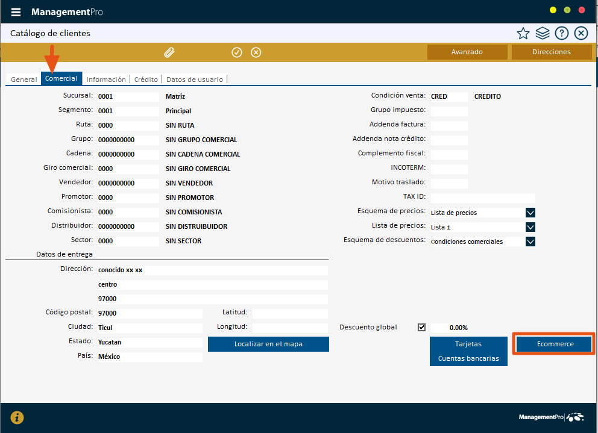Click the paperclip attachment icon
Image resolution: width=598 pixels, height=433 pixels.
[x=169, y=52]
